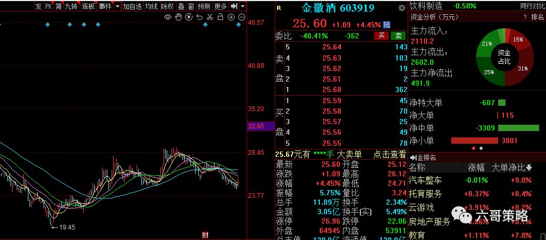The width and height of the screenshot is (546, 240).
Task: Open the 更多 more options menu
Action: tap(220, 6)
